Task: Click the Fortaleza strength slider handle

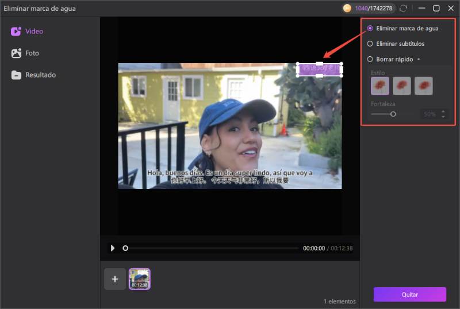Action: point(393,114)
